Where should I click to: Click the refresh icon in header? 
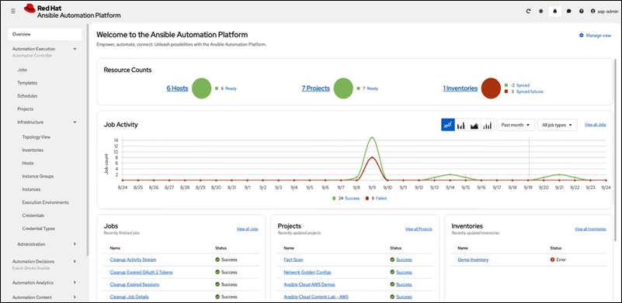pos(528,12)
